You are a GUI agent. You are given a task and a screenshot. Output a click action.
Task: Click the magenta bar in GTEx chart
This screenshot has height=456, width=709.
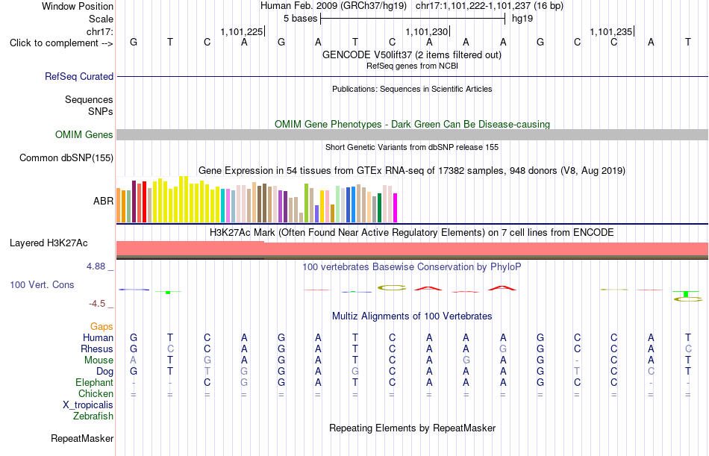coord(395,207)
